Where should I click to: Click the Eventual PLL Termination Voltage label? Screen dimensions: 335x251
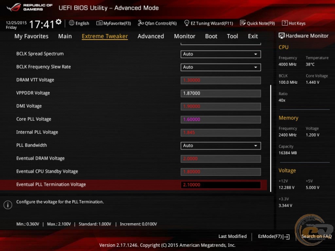51,185
